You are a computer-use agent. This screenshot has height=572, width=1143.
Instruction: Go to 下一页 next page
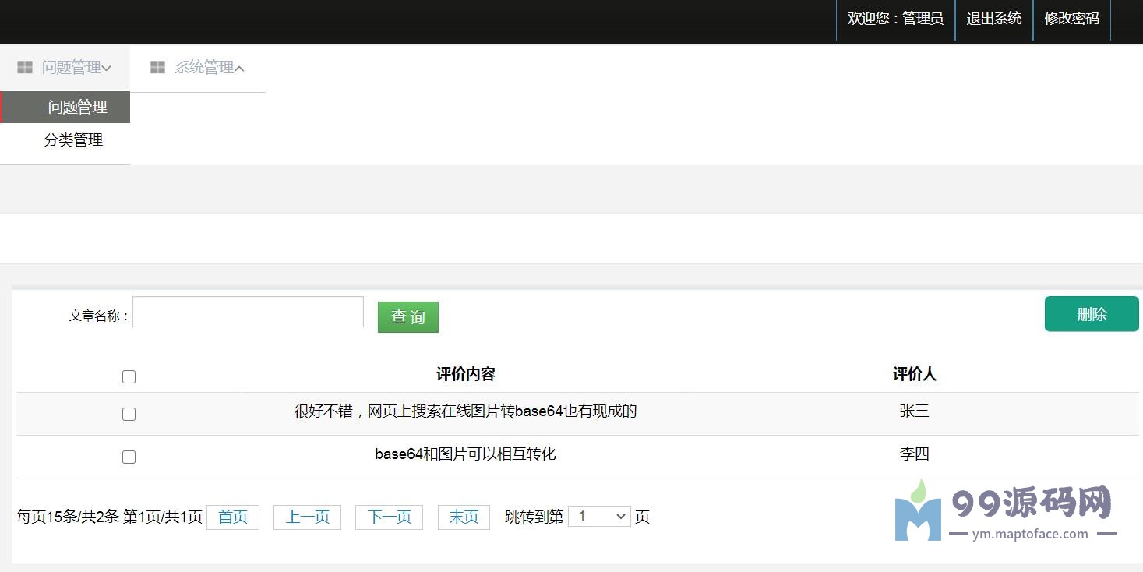point(390,517)
